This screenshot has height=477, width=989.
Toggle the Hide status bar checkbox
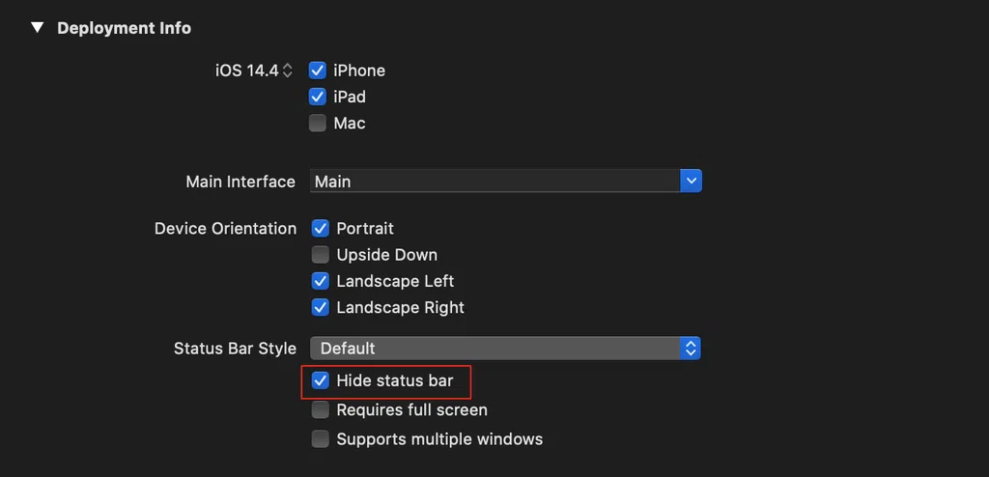[321, 380]
